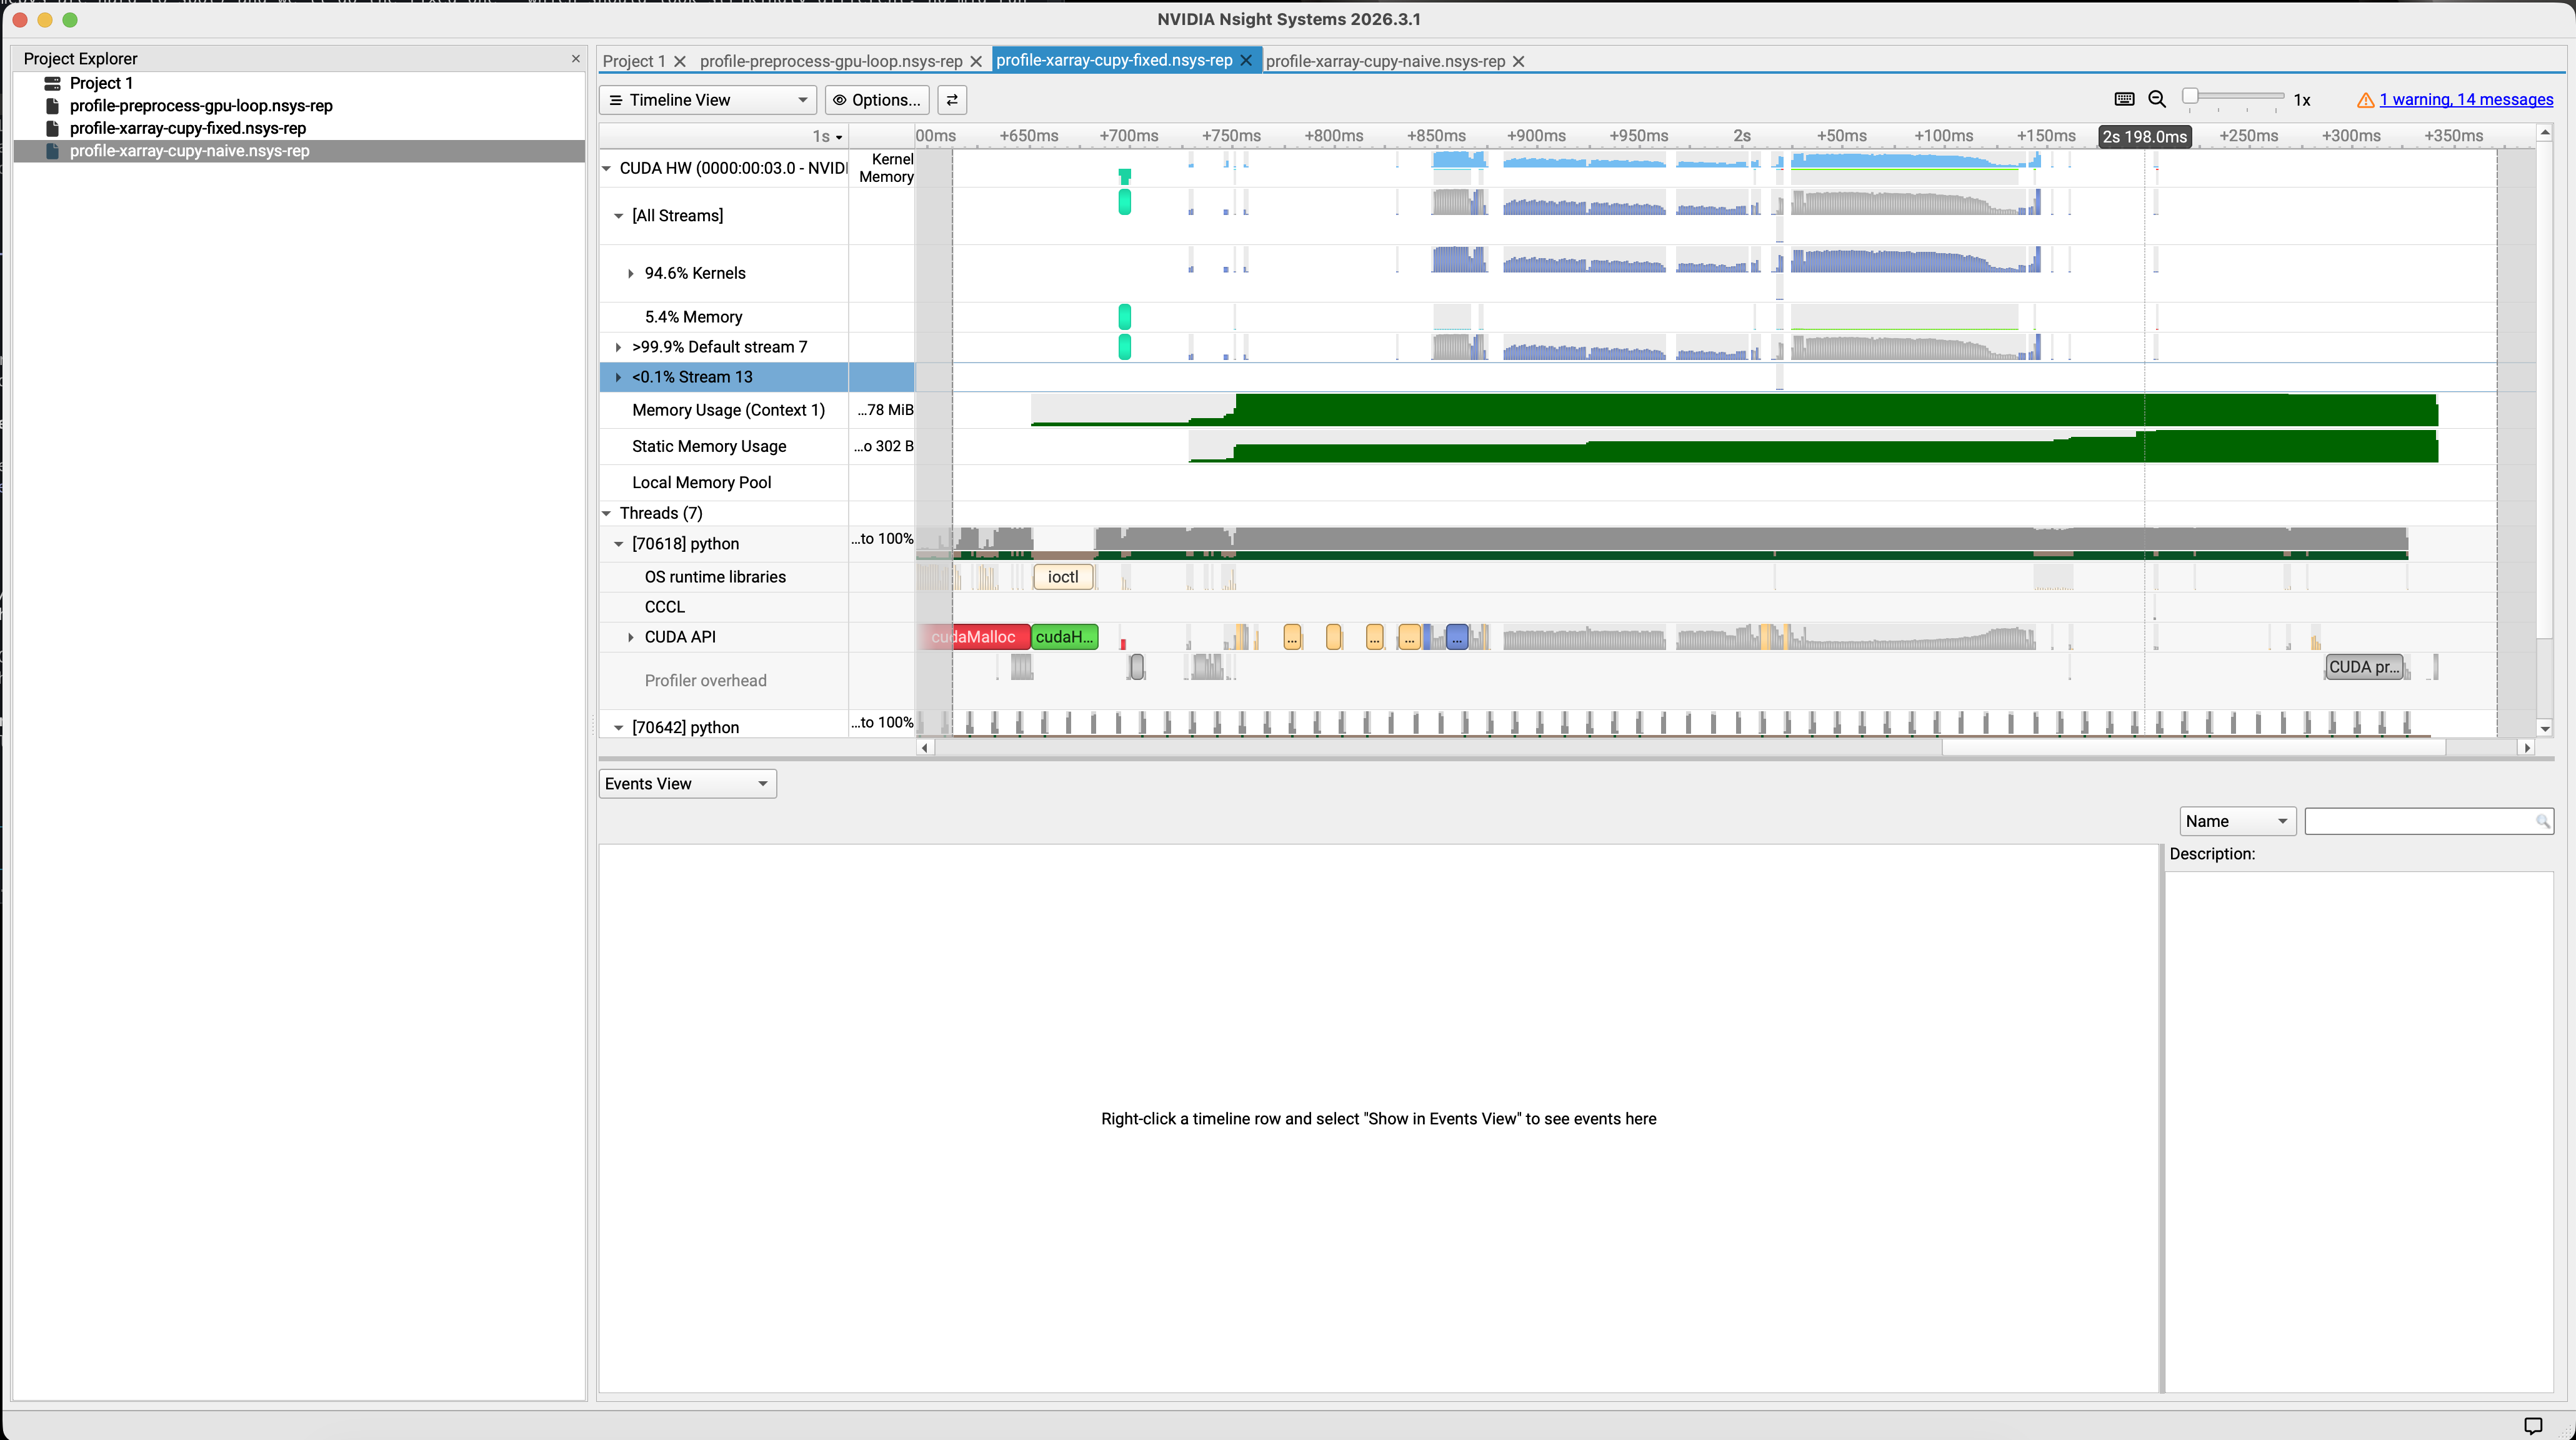Click the ioctl event in OS runtime libraries

tap(1063, 577)
